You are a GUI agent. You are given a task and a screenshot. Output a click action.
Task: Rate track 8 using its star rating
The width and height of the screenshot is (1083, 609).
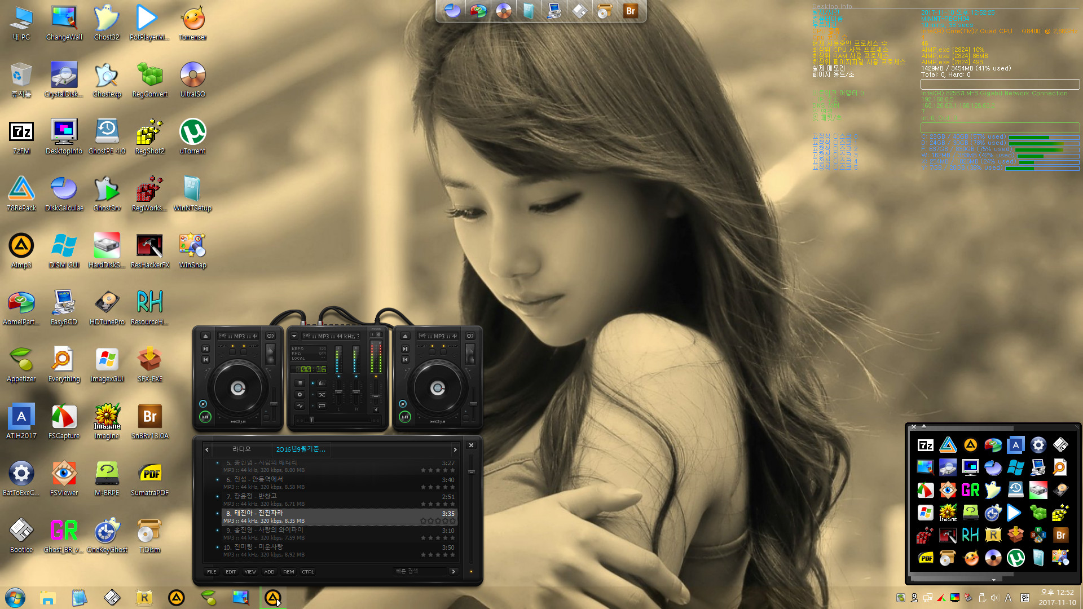click(437, 520)
